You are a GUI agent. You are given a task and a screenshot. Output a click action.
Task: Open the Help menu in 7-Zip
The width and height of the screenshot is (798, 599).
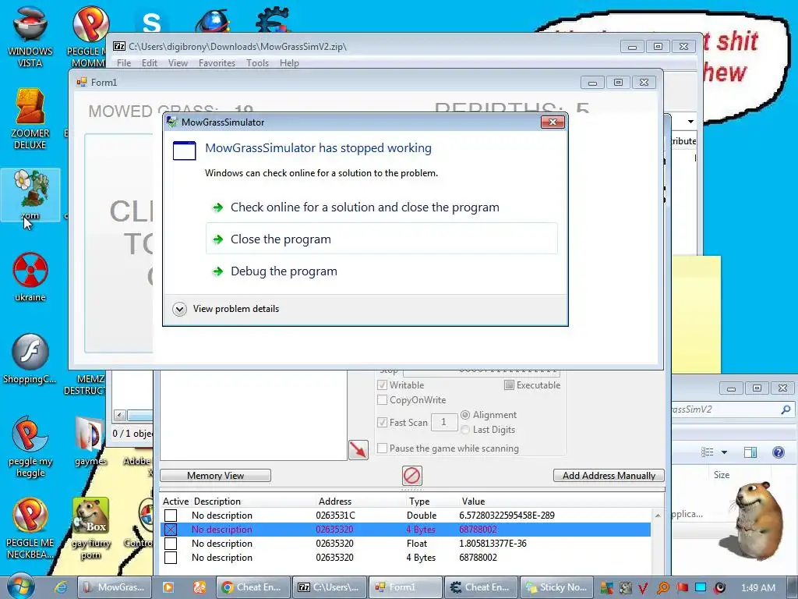(289, 63)
